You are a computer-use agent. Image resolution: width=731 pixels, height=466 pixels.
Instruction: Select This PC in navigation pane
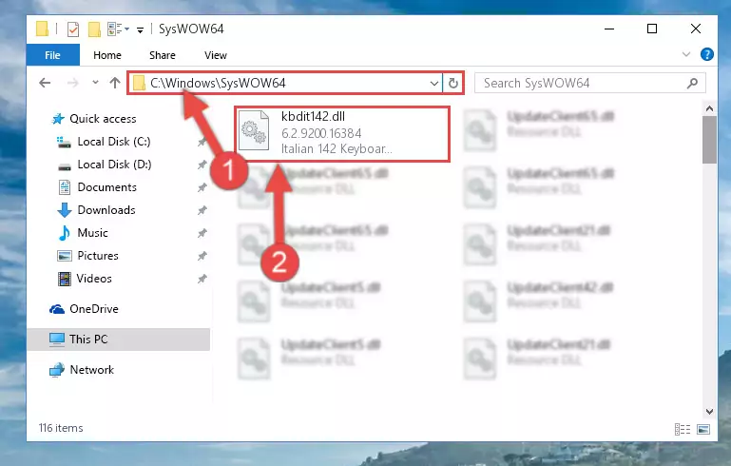118,340
